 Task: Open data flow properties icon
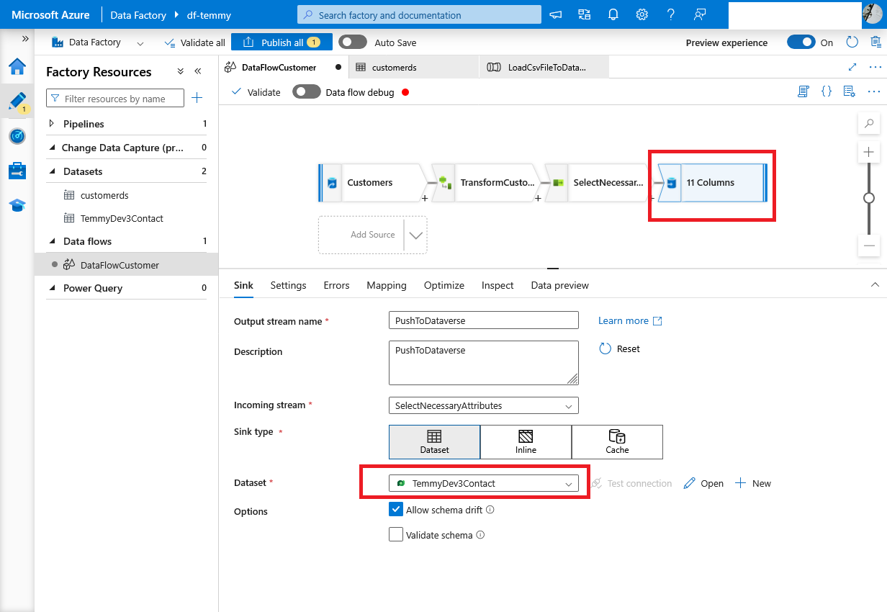(x=849, y=91)
